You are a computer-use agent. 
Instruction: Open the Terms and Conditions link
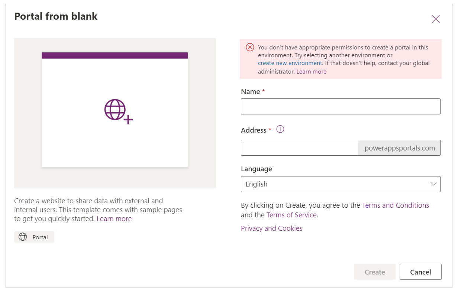click(x=396, y=205)
